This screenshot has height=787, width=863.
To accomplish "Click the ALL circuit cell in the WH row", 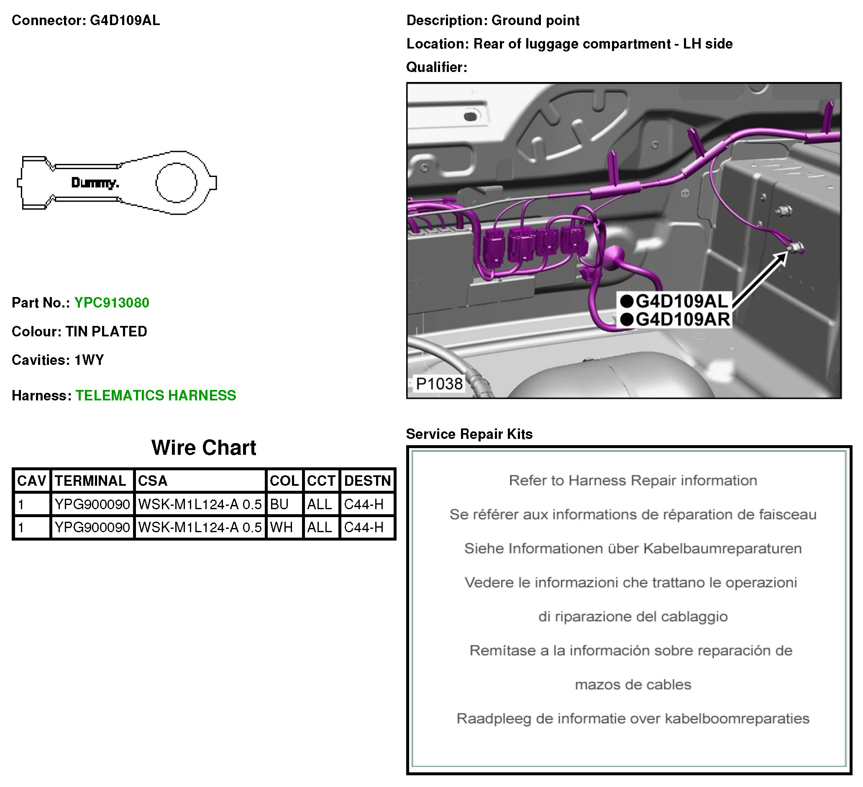I will point(321,527).
